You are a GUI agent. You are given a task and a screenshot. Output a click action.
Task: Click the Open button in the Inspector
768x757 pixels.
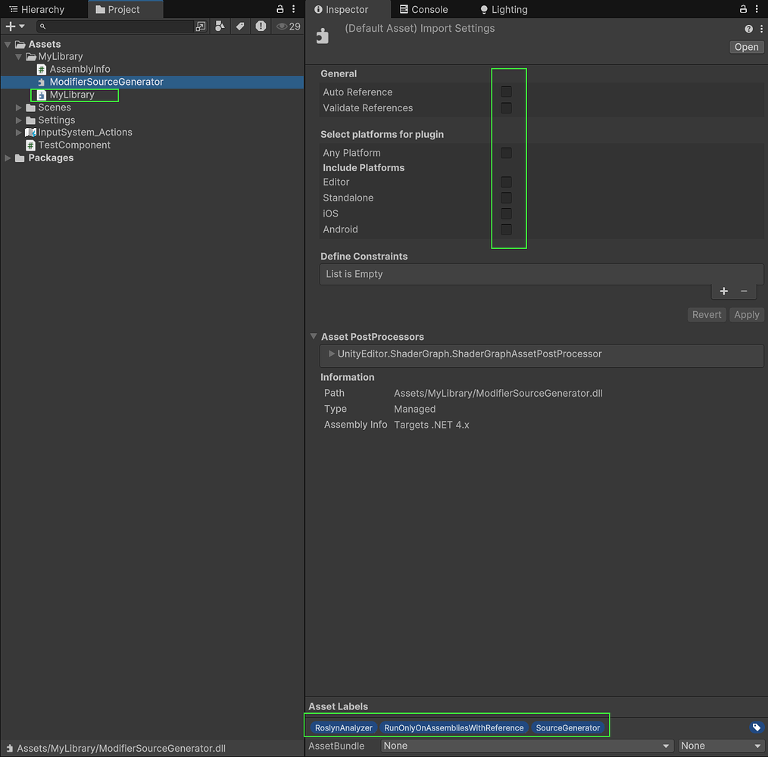[746, 46]
